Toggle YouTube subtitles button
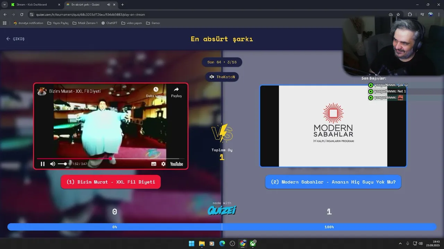 pyautogui.click(x=154, y=164)
